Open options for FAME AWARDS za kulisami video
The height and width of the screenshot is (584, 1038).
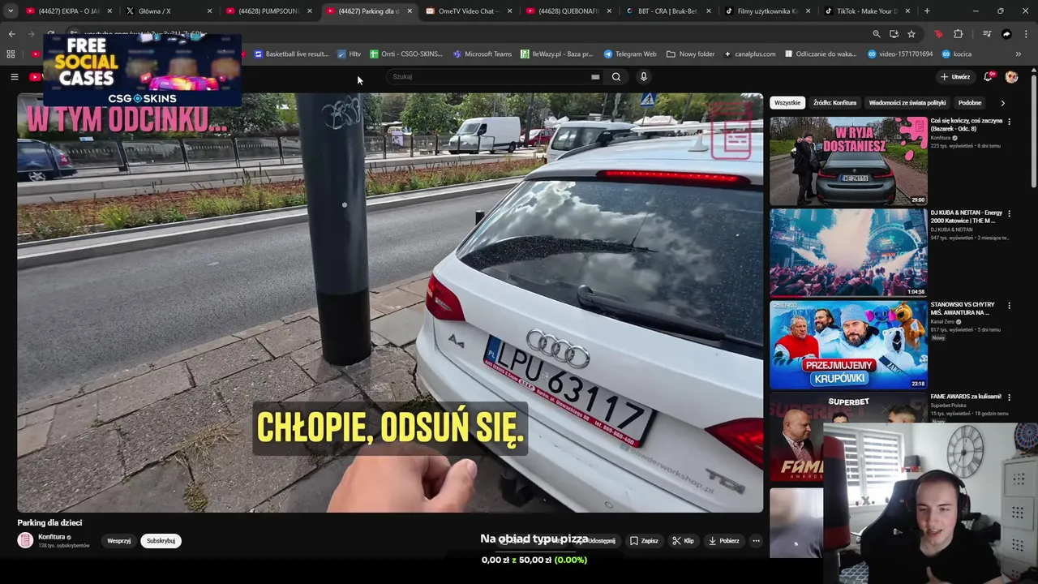(x=1009, y=397)
